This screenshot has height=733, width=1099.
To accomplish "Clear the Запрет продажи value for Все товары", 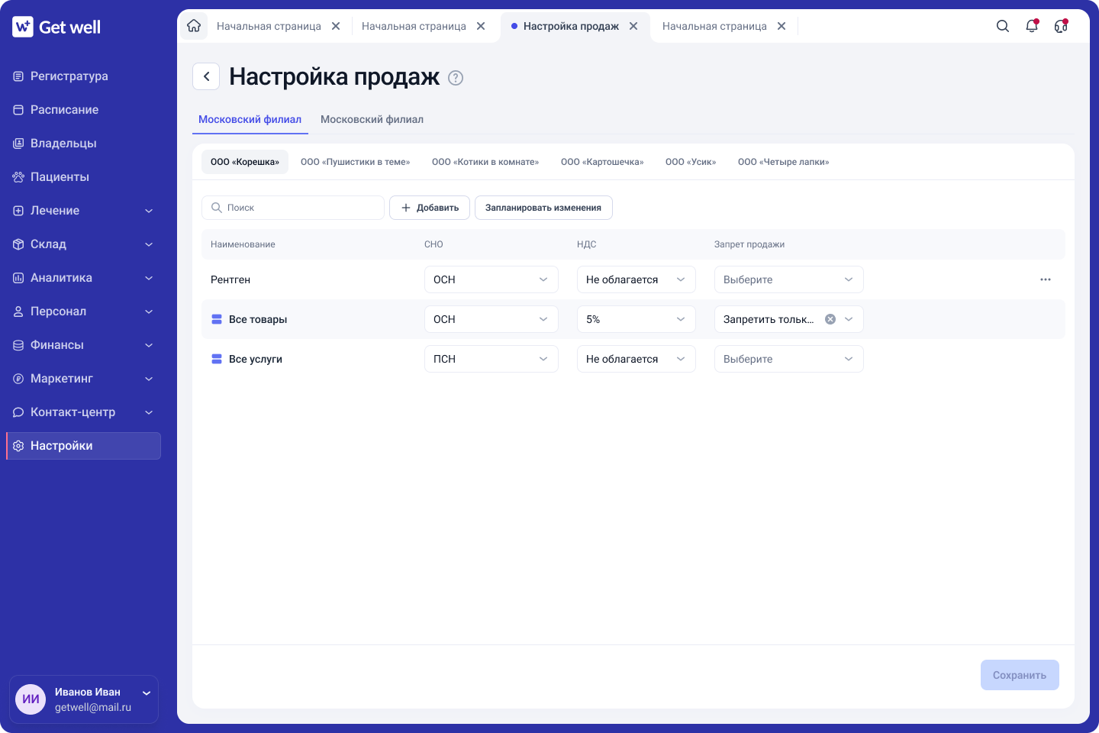I will pyautogui.click(x=830, y=319).
